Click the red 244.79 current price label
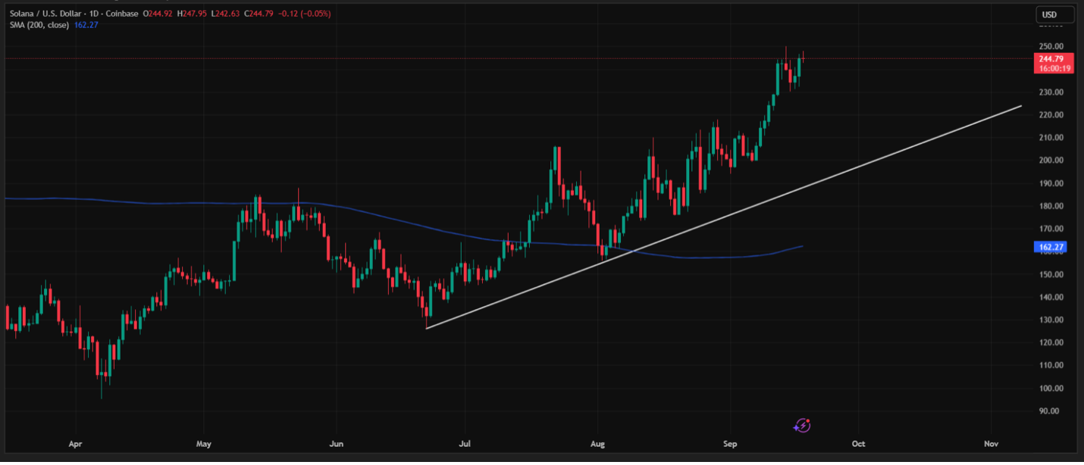Screen dimensions: 1084x465 pos(1051,58)
